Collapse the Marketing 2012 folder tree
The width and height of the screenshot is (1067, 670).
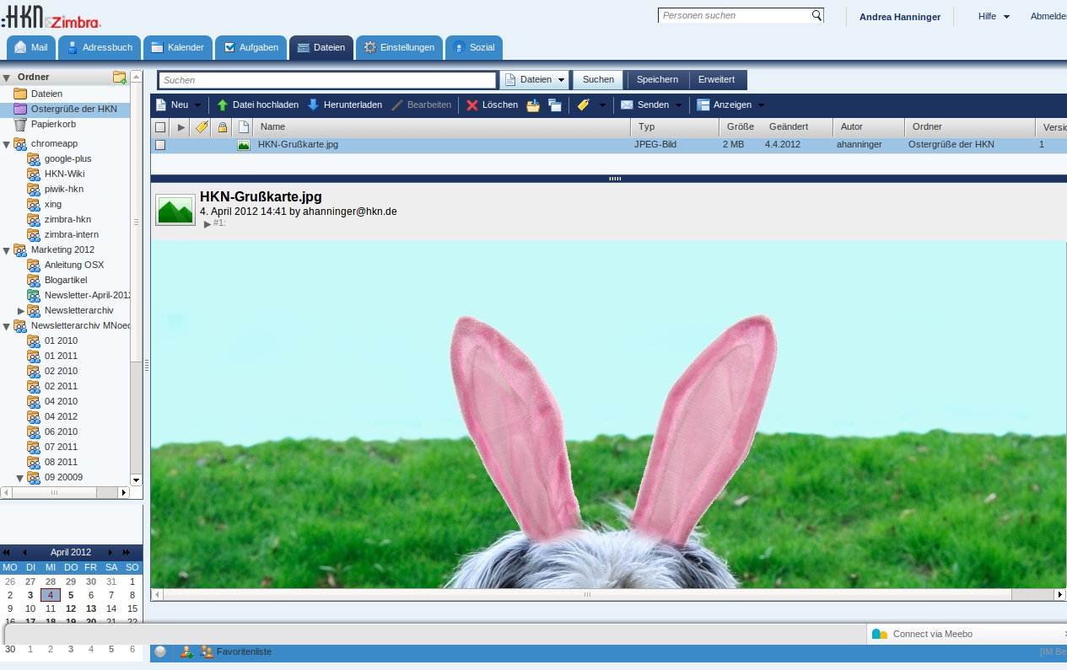[x=7, y=250]
